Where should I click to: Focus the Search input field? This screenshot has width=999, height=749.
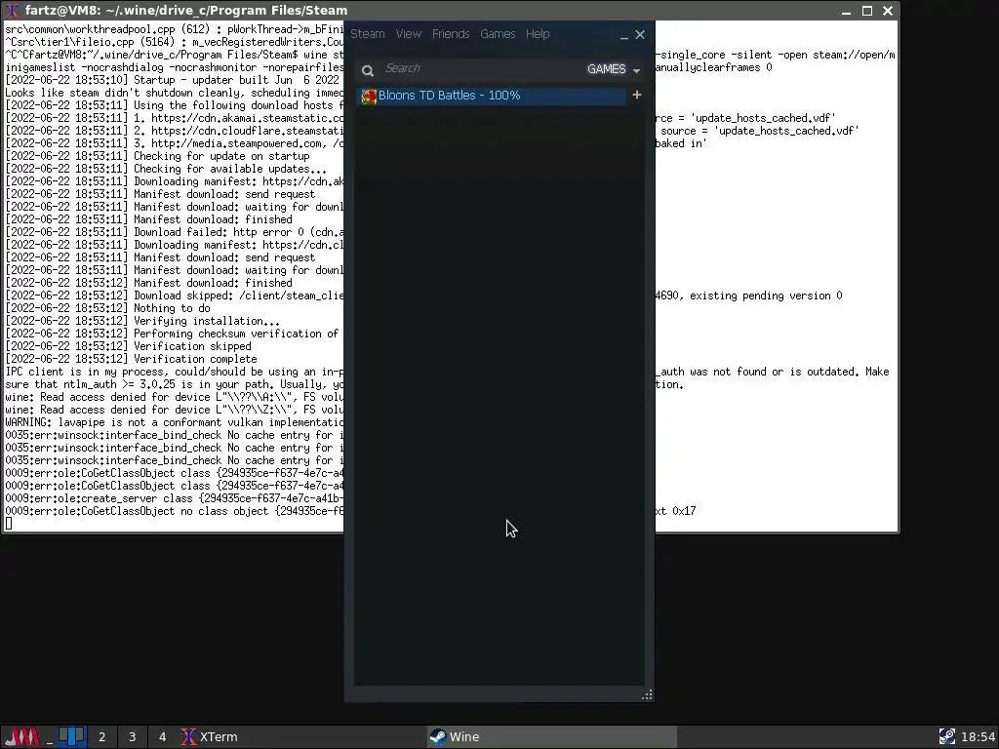click(481, 69)
